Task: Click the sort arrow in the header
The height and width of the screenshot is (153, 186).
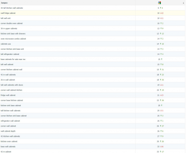Action: pos(183,3)
